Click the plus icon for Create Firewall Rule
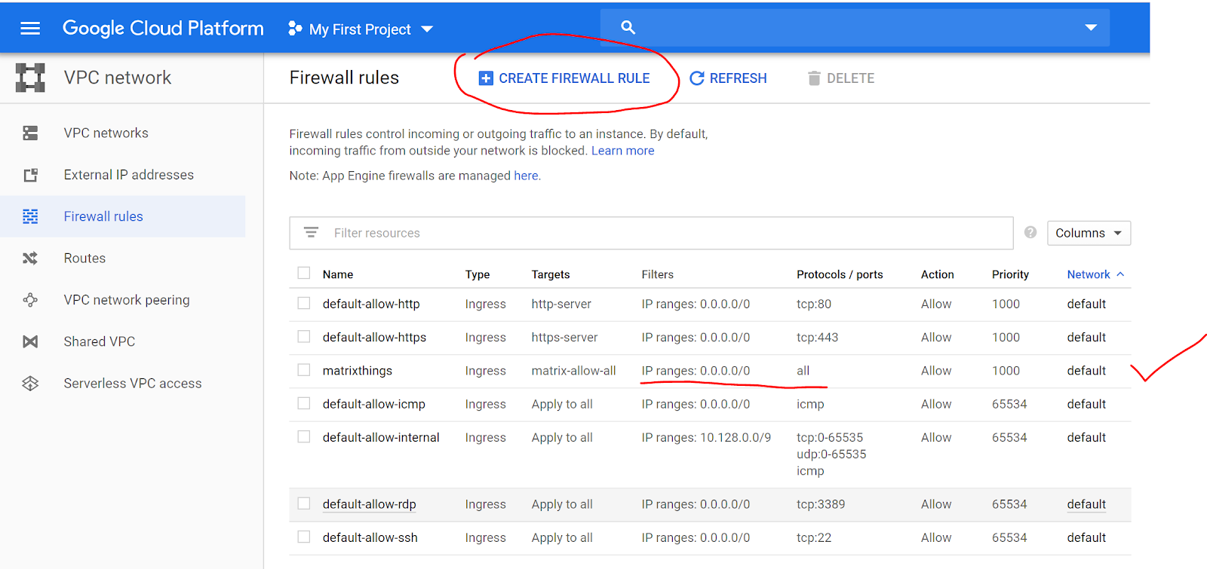Image resolution: width=1207 pixels, height=569 pixels. coord(486,78)
